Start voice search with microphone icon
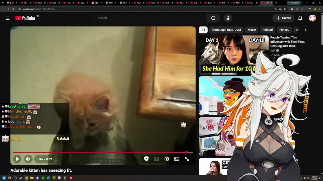The image size is (323, 181). click(x=228, y=18)
